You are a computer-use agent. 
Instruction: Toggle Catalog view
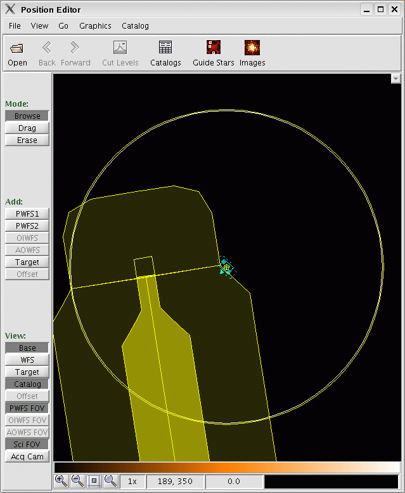click(27, 384)
